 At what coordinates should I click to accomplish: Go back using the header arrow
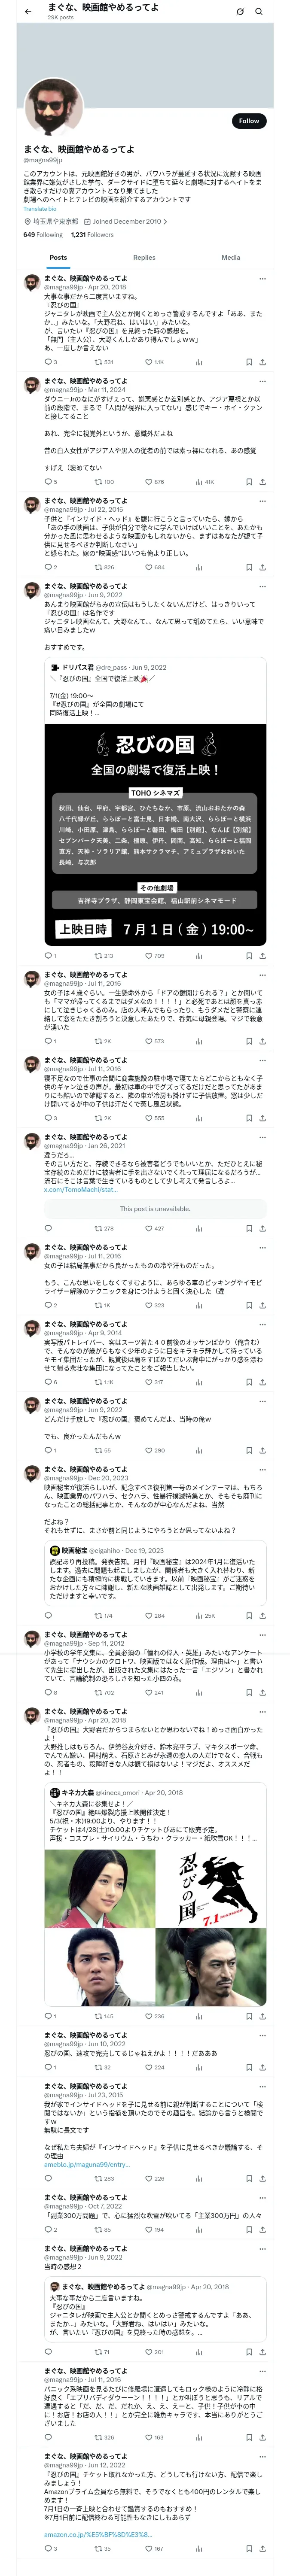coord(28,11)
